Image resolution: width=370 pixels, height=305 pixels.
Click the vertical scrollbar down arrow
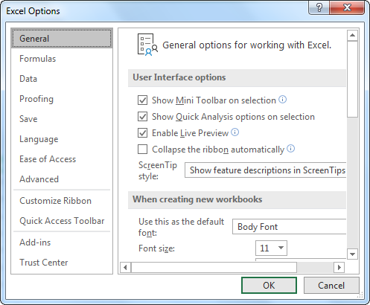click(352, 254)
